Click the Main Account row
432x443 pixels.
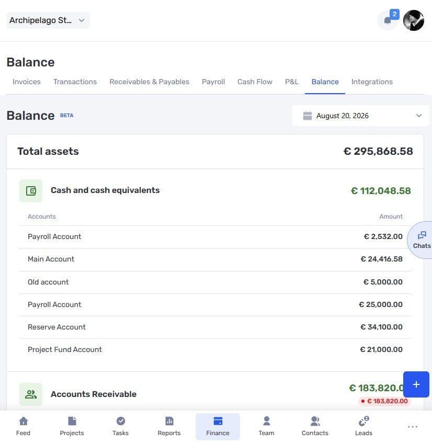215,259
